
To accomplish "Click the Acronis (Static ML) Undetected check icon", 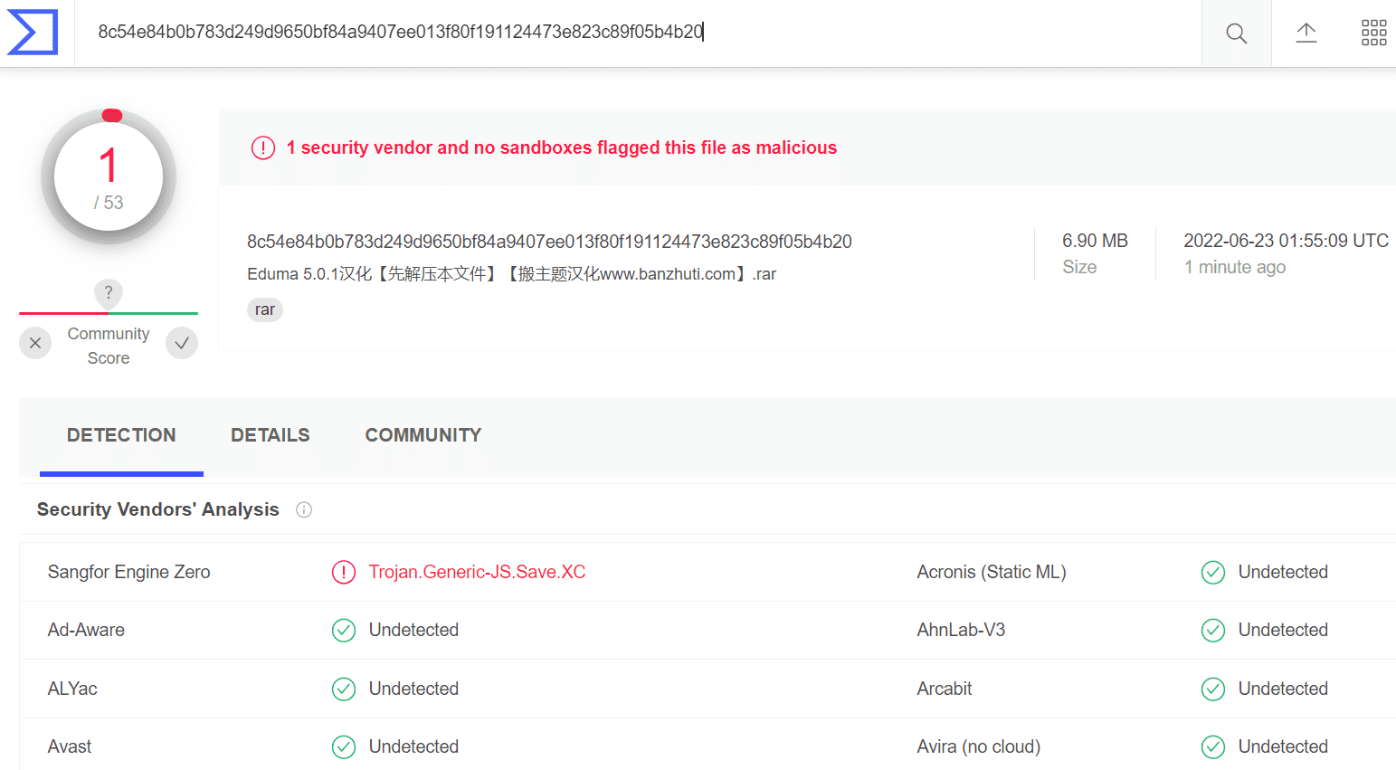I will coord(1213,572).
